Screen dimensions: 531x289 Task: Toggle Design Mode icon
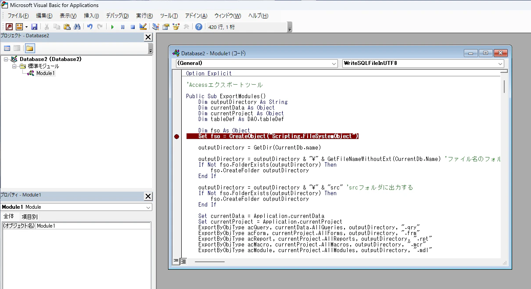point(143,27)
